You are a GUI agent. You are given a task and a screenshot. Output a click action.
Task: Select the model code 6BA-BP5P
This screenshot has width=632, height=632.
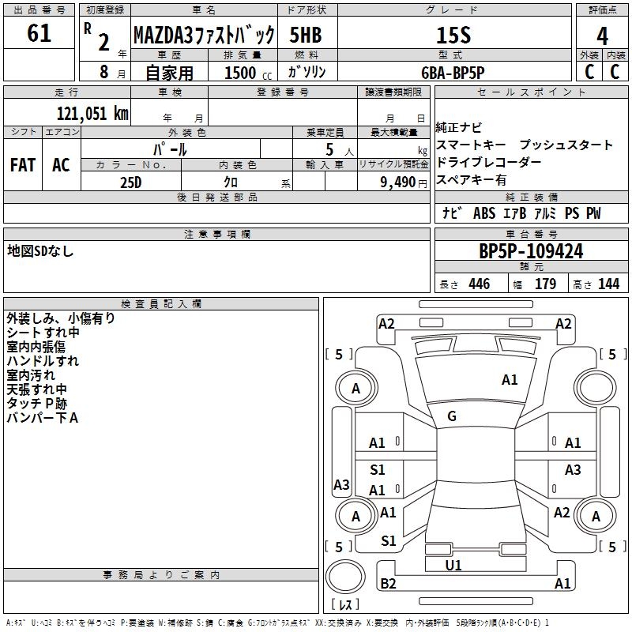coord(453,73)
